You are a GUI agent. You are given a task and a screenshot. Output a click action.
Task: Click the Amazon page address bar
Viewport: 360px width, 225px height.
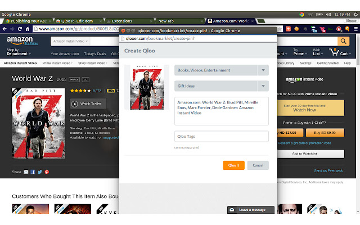(x=76, y=29)
